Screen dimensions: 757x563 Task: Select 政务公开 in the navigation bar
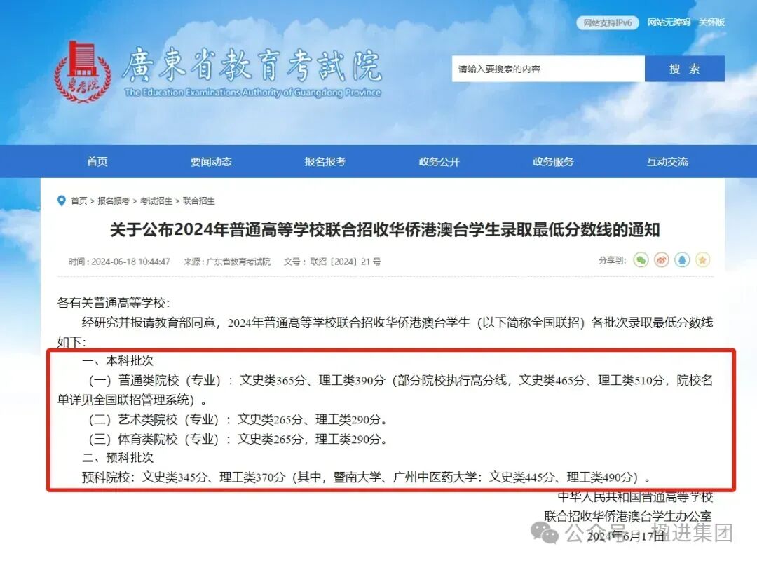click(x=439, y=162)
